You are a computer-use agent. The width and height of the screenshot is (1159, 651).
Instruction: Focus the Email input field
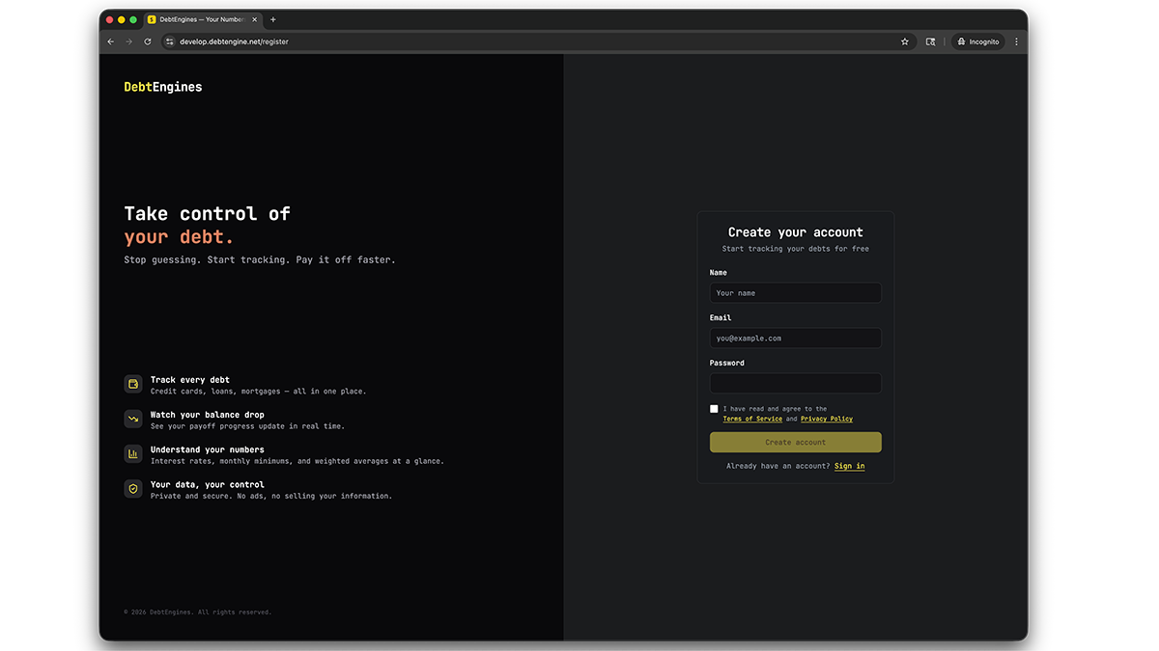coord(795,338)
